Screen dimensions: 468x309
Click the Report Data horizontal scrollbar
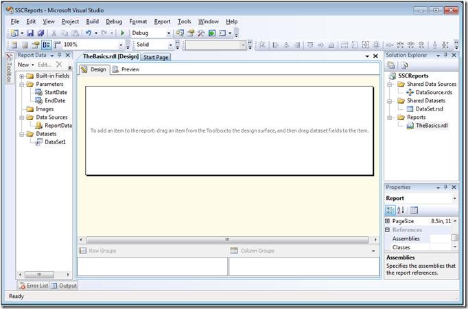(44, 275)
